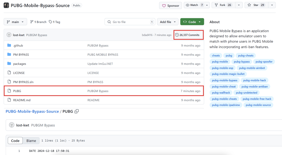Click the 'pubg-mobile' topic tag
Image resolution: width=282 pixels, height=155 pixels.
(x=220, y=62)
